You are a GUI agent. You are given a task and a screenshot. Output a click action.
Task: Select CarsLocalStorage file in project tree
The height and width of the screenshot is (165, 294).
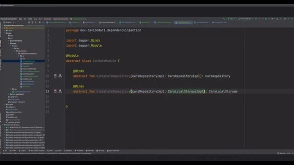click(28, 69)
